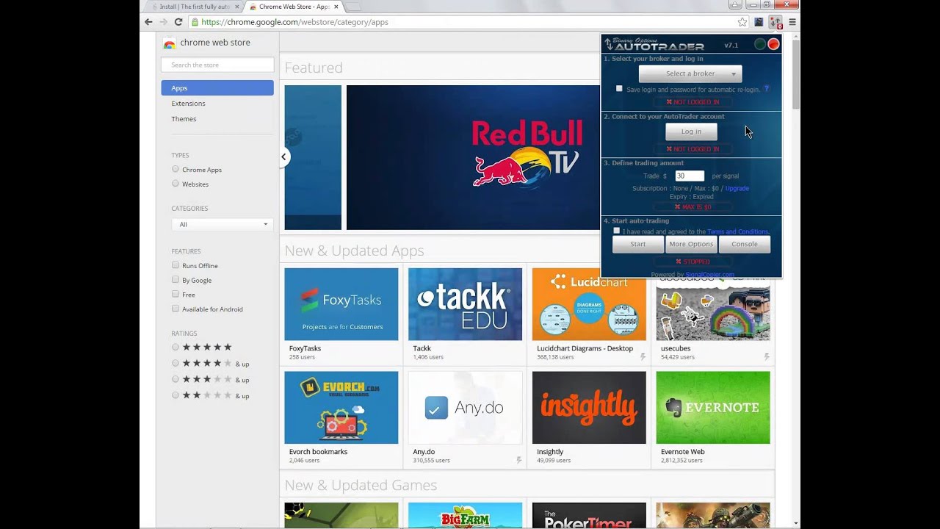This screenshot has height=529, width=940.
Task: Click the Chrome user profile button
Action: click(735, 4)
